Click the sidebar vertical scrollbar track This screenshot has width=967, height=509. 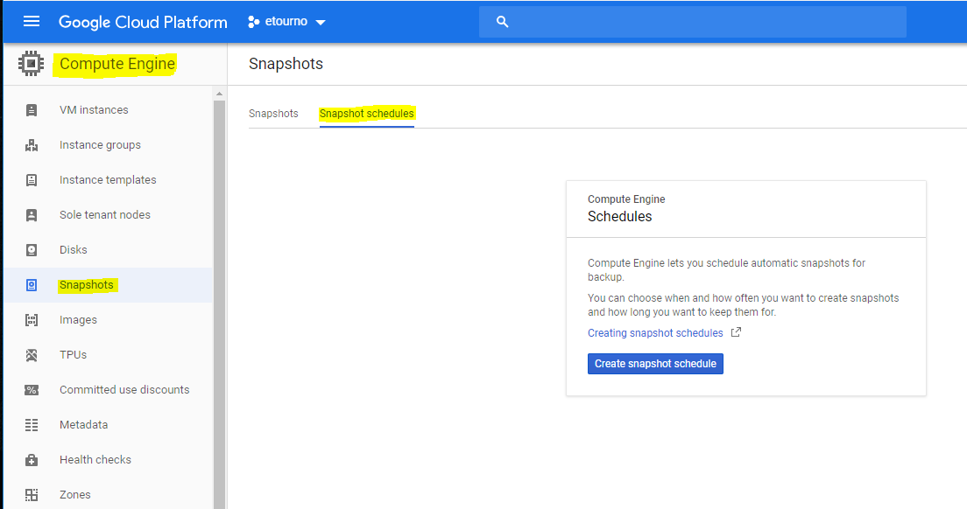[x=219, y=304]
